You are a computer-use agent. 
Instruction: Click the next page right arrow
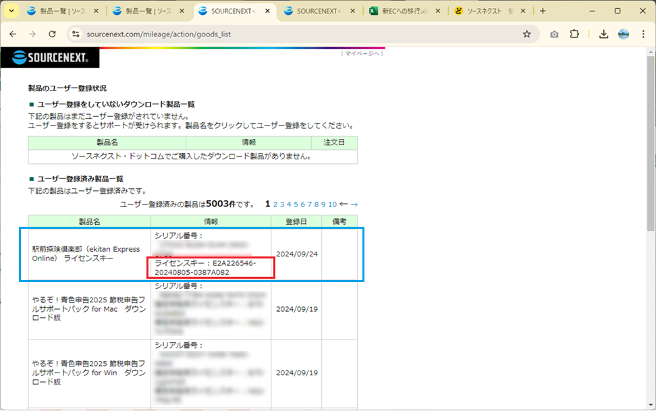pos(354,204)
